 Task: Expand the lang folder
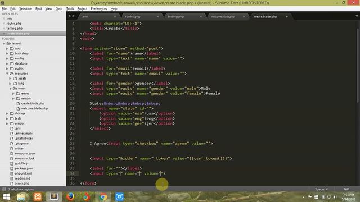[10, 84]
